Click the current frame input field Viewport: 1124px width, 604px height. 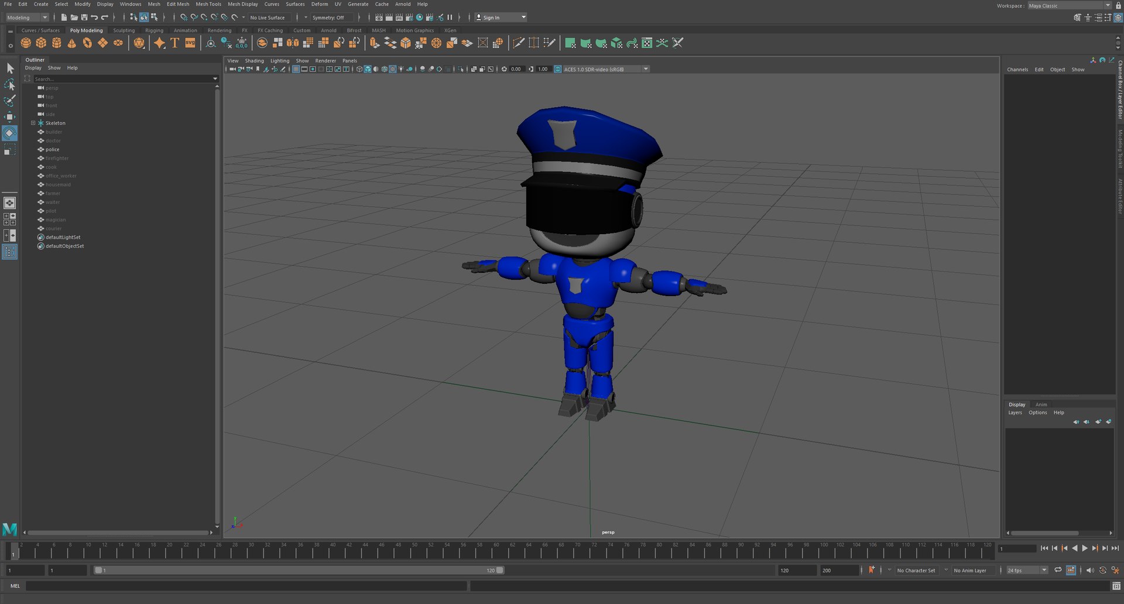pos(1017,549)
